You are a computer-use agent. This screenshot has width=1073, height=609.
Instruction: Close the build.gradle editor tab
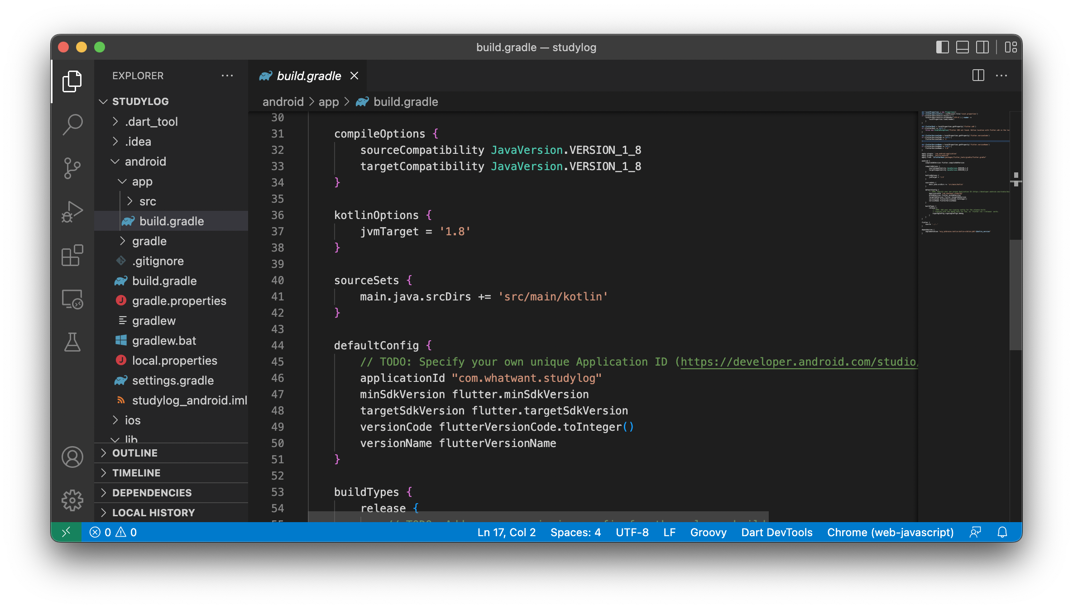click(354, 76)
